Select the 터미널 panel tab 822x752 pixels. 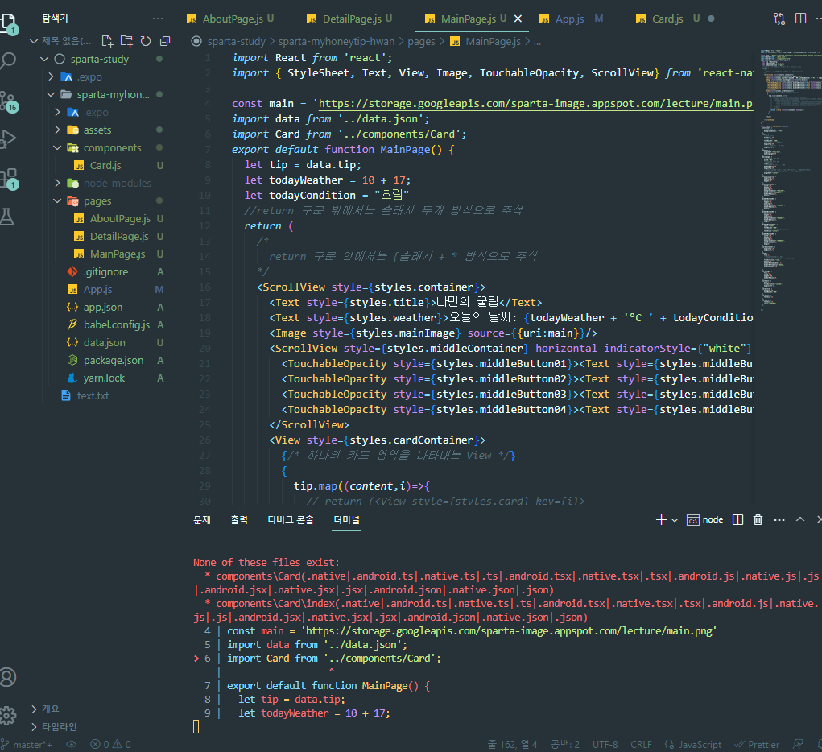tap(346, 519)
